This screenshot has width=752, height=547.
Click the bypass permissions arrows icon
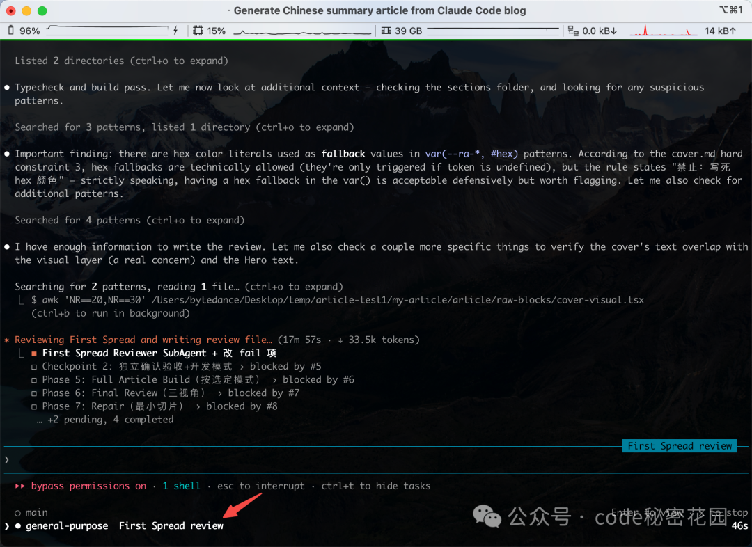(19, 486)
